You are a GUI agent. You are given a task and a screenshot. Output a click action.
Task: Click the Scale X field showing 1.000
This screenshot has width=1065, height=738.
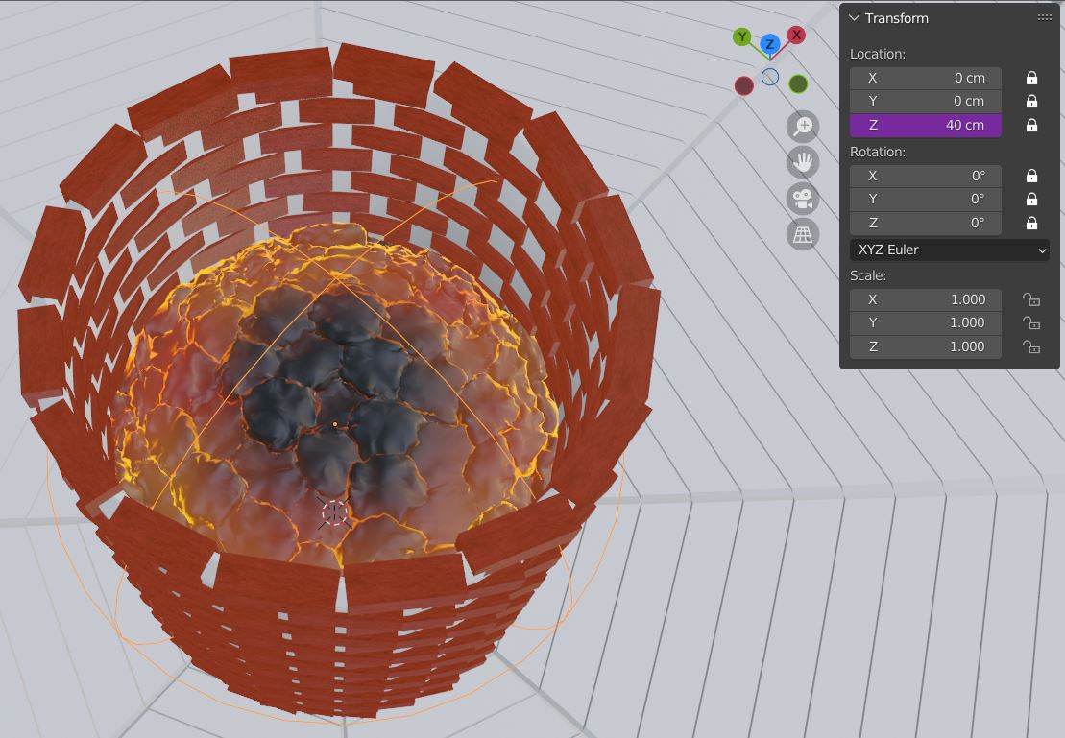coord(926,299)
